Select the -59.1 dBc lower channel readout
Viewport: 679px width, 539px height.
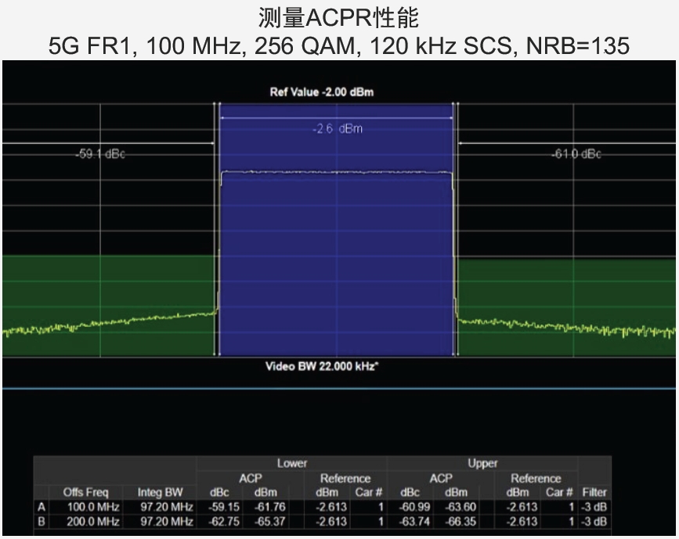pyautogui.click(x=99, y=154)
